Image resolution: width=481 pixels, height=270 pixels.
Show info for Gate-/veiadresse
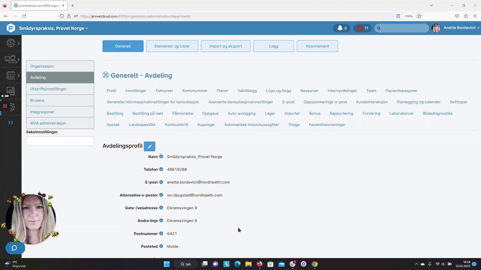pos(161,208)
